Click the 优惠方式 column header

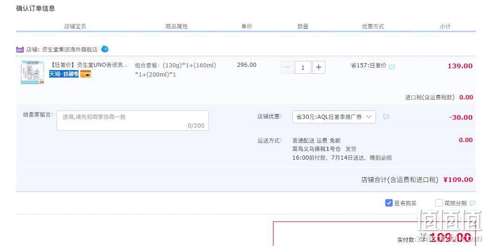[x=373, y=26]
